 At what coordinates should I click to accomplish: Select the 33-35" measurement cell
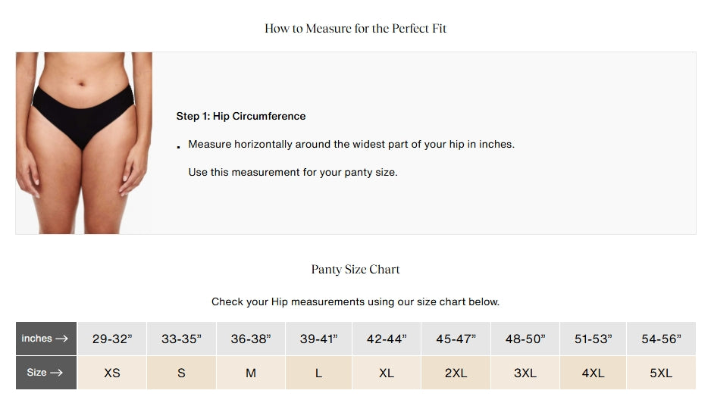click(x=181, y=339)
